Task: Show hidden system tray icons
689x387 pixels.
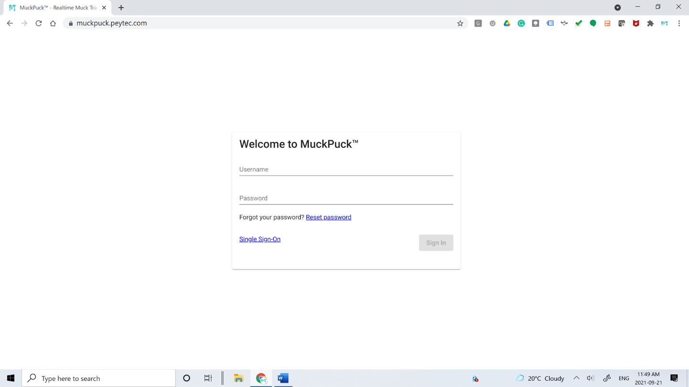Action: click(576, 378)
